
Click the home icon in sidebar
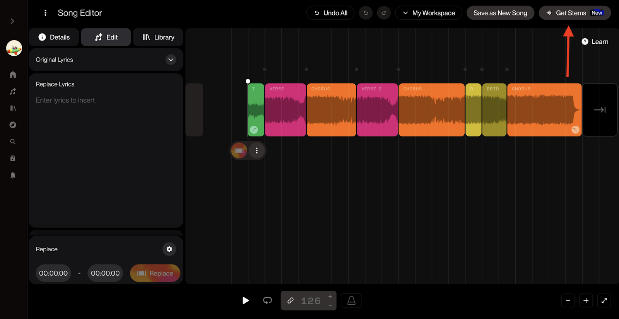(13, 75)
